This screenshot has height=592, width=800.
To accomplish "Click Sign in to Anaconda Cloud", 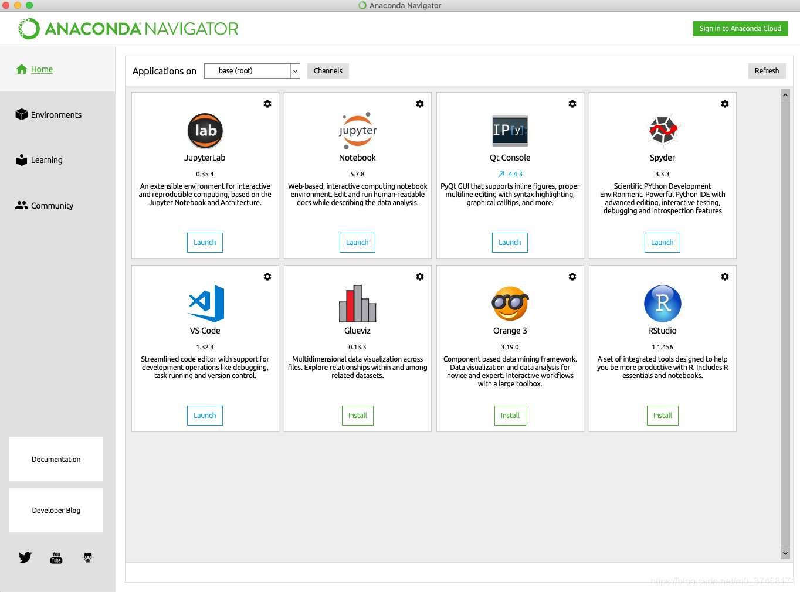I will [x=740, y=29].
